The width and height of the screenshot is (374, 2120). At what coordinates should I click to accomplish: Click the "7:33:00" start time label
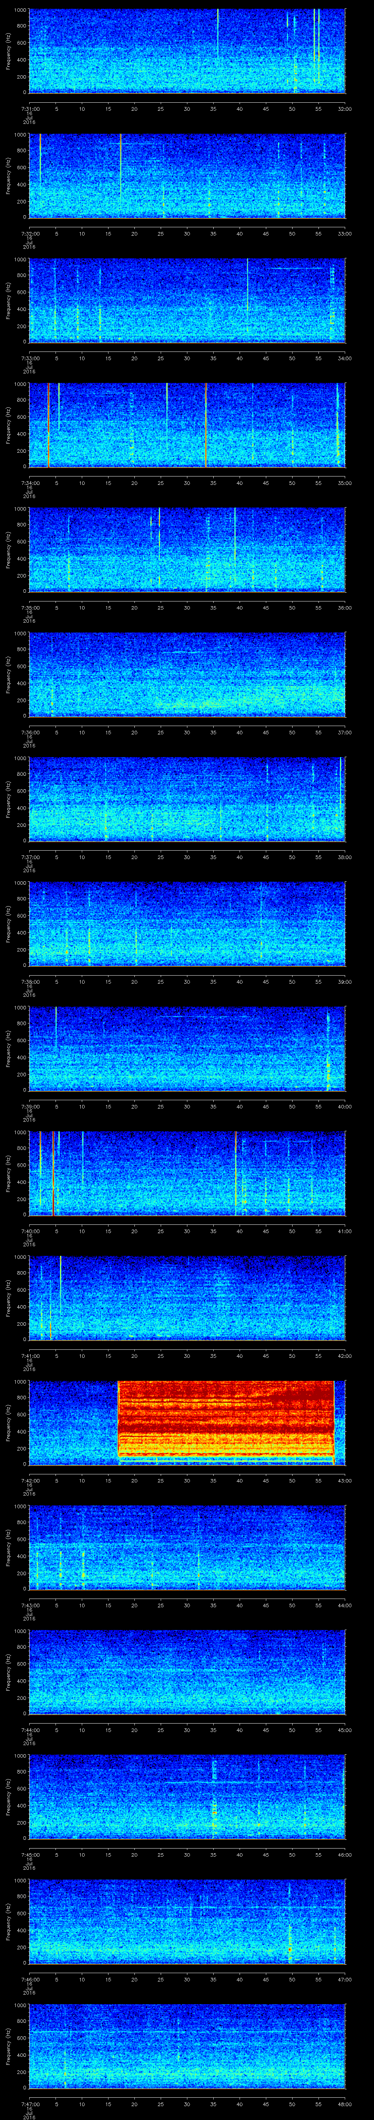pyautogui.click(x=30, y=358)
